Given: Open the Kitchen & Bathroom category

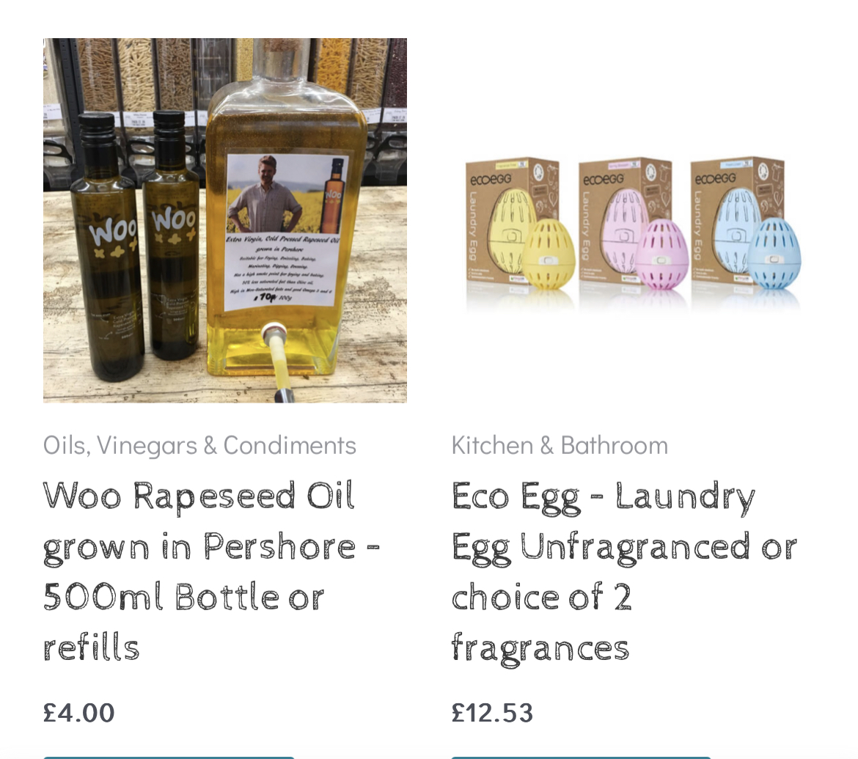Looking at the screenshot, I should (x=560, y=445).
